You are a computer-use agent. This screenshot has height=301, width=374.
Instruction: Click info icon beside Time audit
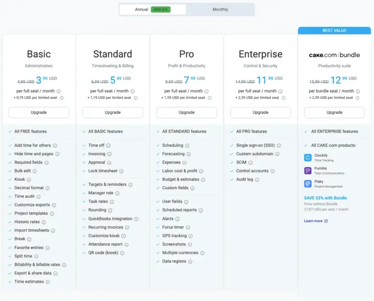tap(38, 197)
